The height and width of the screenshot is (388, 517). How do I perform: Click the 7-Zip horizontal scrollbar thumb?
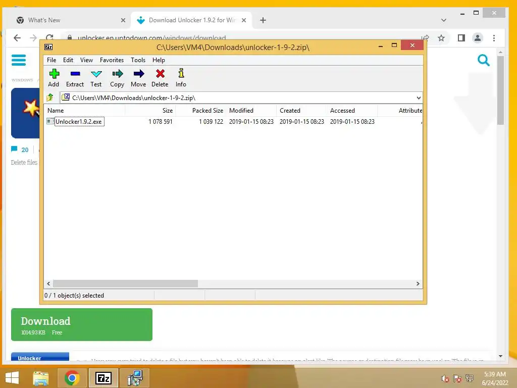click(125, 283)
